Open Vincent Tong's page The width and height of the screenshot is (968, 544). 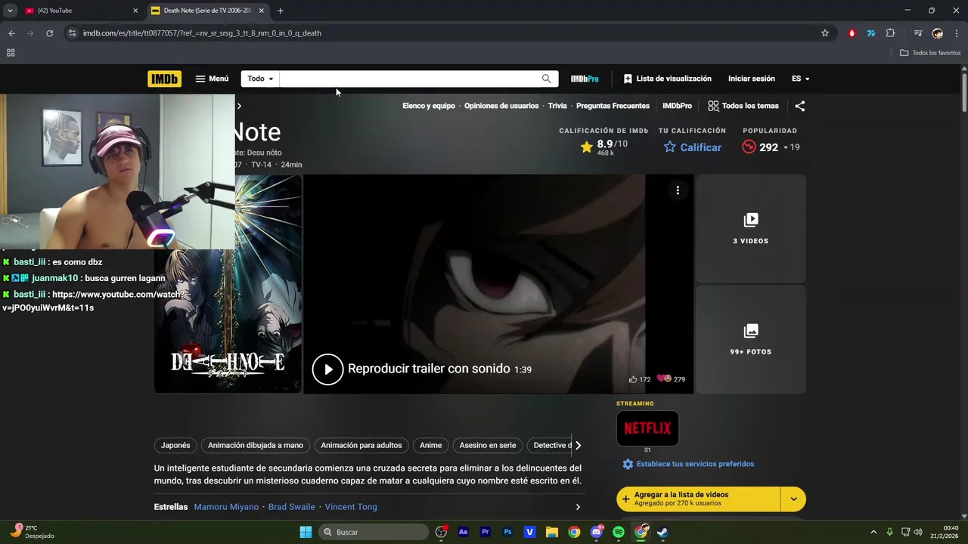(x=351, y=507)
